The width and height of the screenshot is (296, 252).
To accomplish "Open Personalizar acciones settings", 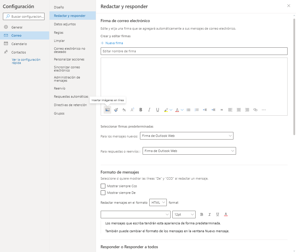I will click(x=72, y=59).
